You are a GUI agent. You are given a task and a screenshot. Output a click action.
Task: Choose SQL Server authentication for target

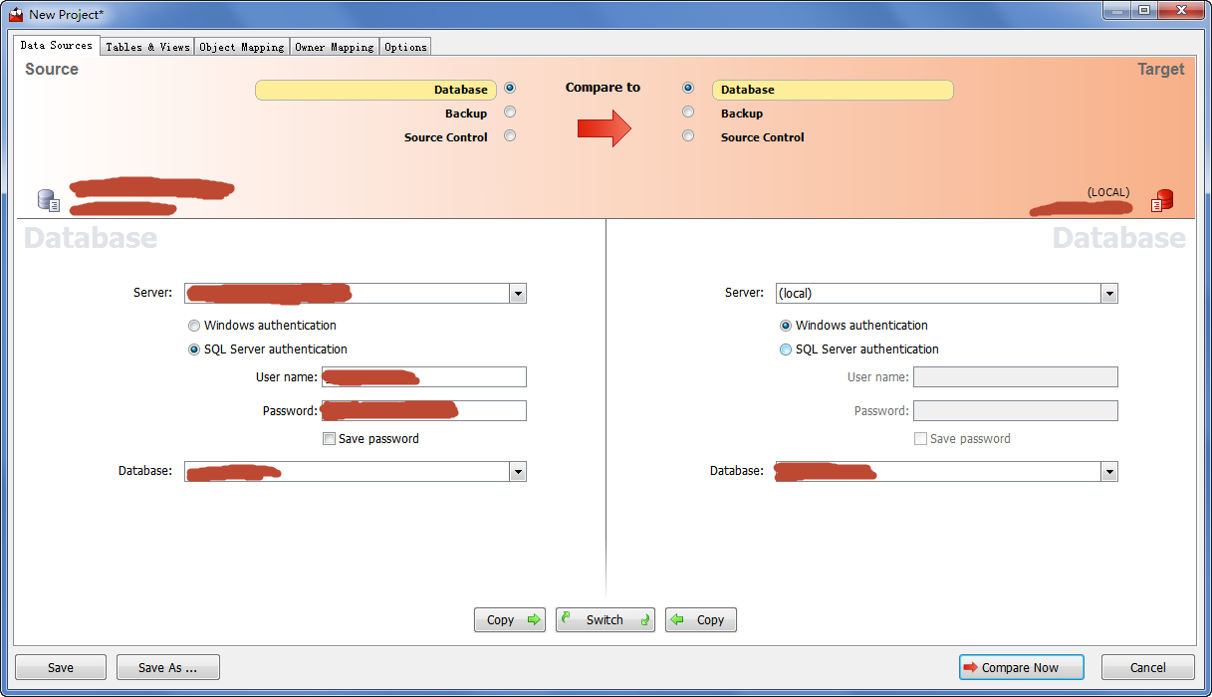pos(786,349)
